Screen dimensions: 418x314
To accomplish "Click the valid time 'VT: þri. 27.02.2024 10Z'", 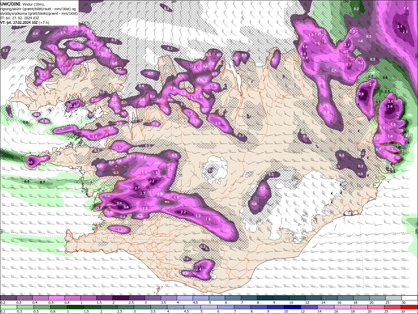I will 19,23.
